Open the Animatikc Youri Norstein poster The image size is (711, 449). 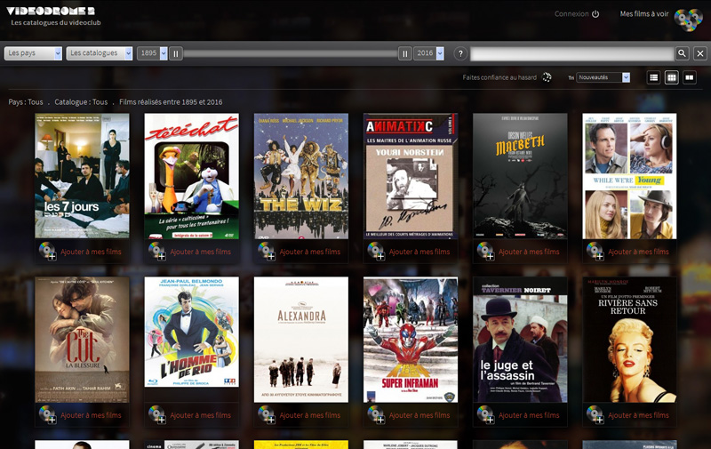click(x=411, y=176)
